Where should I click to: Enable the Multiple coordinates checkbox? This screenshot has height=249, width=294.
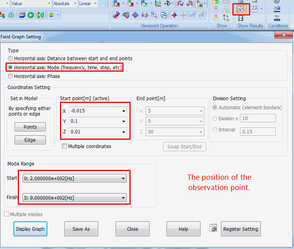click(65, 146)
